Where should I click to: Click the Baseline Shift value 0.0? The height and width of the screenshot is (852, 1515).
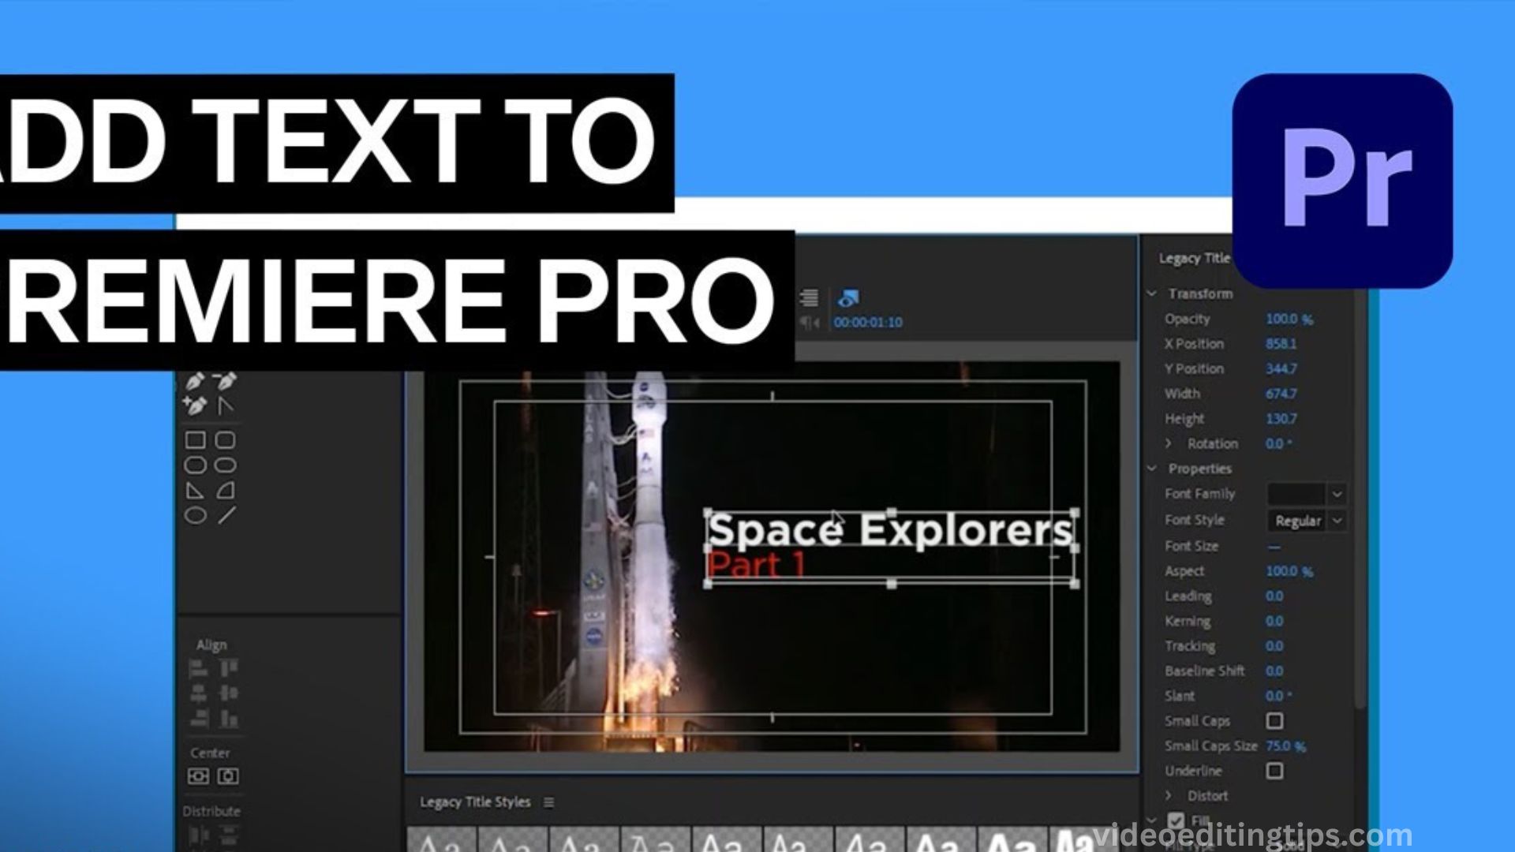tap(1274, 671)
